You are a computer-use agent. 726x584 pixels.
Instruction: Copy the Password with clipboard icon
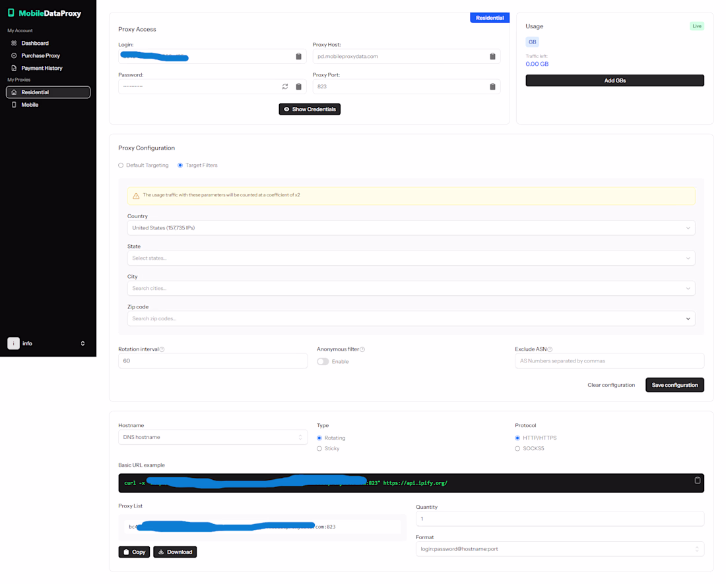[298, 86]
